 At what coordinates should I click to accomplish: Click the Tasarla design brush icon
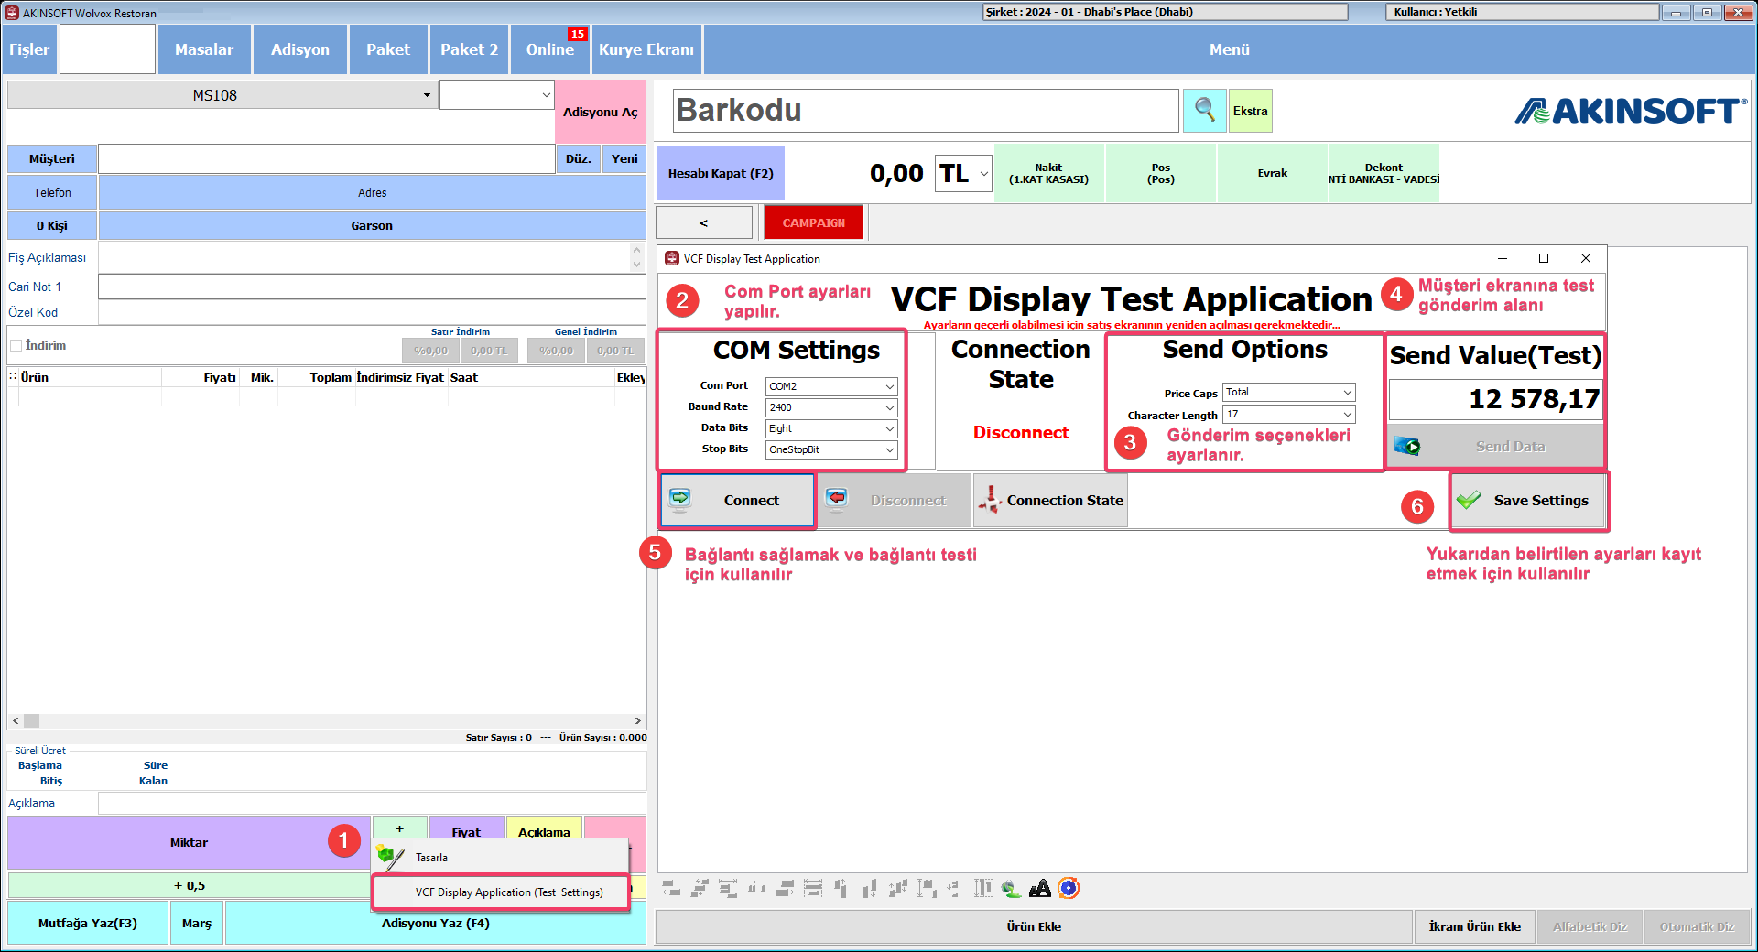[x=391, y=858]
